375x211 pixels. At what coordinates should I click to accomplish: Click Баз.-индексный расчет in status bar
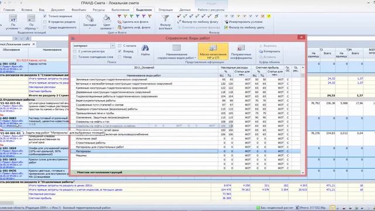point(274,207)
